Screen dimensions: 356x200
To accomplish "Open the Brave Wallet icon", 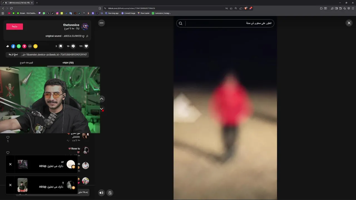I will click(340, 8).
